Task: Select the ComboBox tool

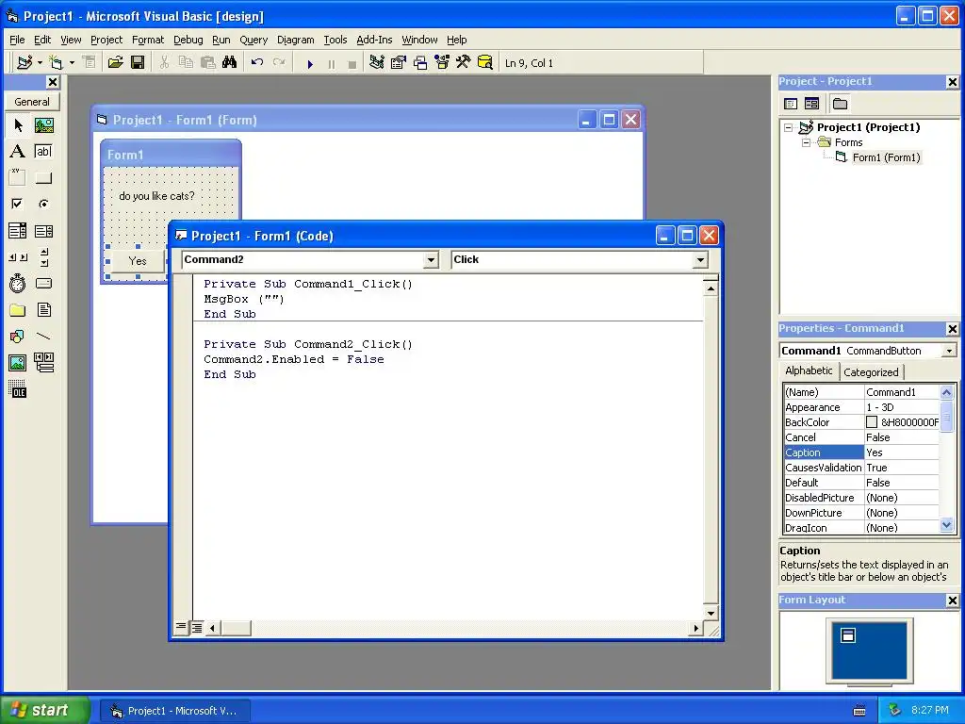Action: 18,231
